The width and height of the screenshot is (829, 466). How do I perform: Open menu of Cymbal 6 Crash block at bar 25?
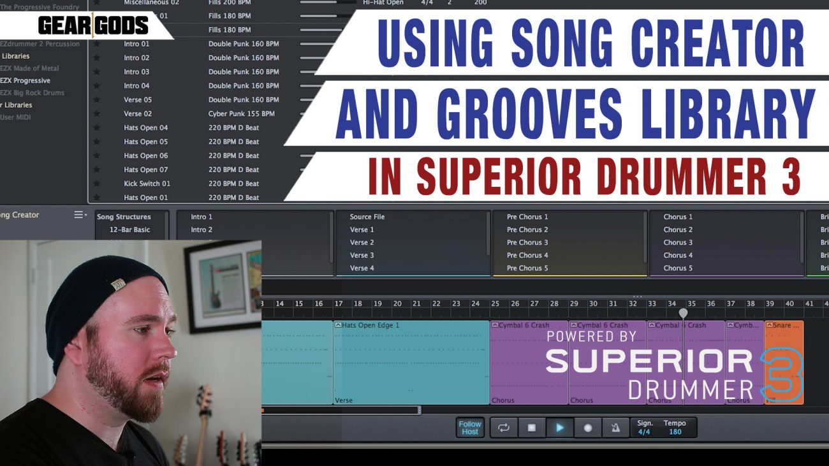tap(495, 325)
